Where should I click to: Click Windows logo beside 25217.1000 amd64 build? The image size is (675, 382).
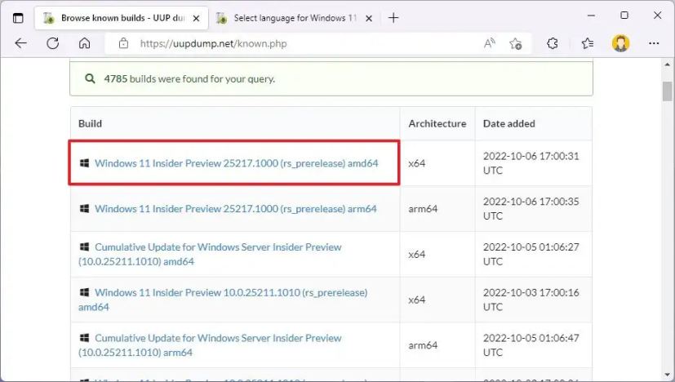pos(84,162)
